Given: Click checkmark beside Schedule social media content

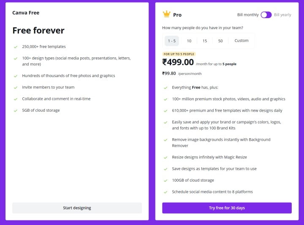Looking at the screenshot, I should (165, 192).
